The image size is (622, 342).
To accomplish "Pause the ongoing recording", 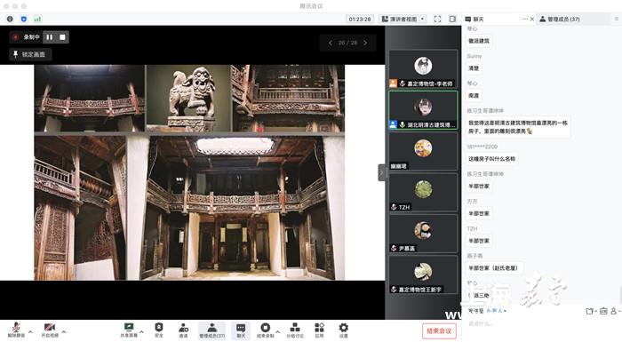I will pos(50,37).
